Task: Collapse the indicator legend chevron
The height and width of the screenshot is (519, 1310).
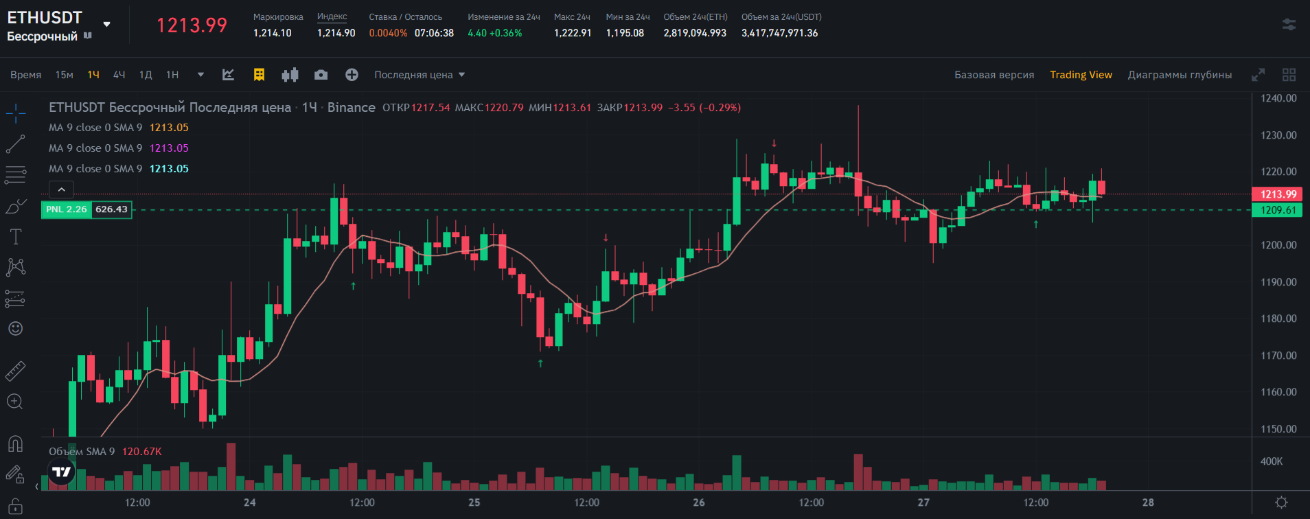Action: coord(61,189)
